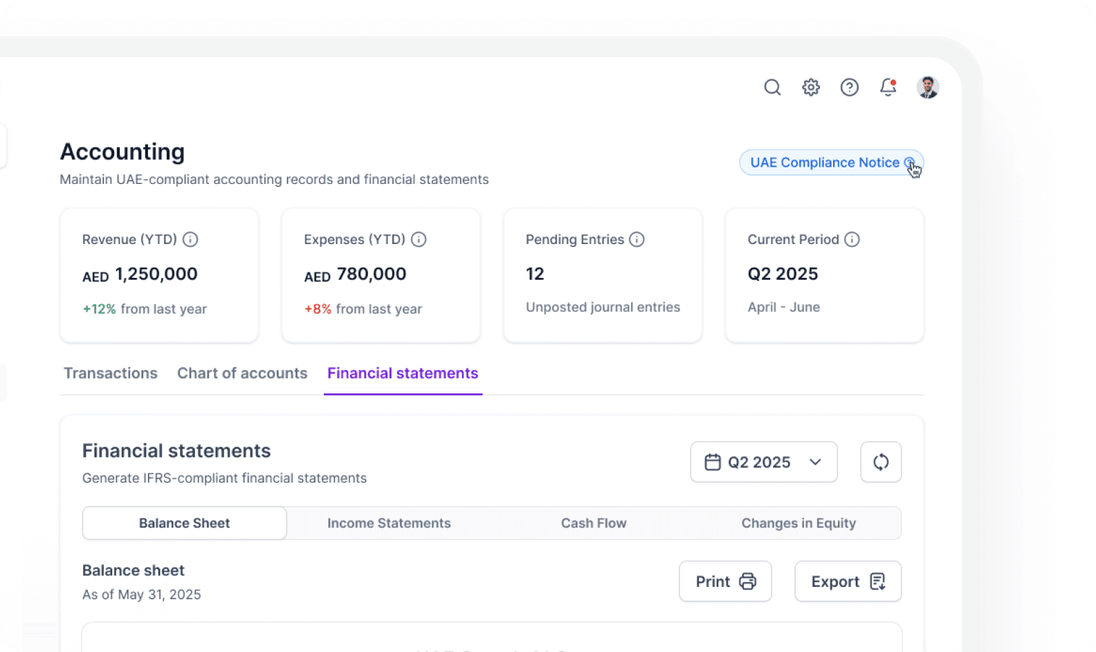Click info icon beside Expenses (YTD)
The height and width of the screenshot is (652, 1096).
coord(419,239)
